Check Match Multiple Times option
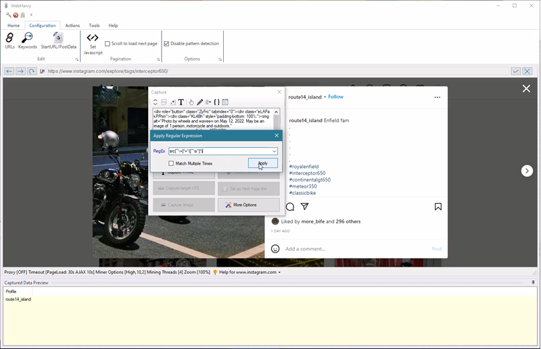This screenshot has width=541, height=349. (171, 163)
